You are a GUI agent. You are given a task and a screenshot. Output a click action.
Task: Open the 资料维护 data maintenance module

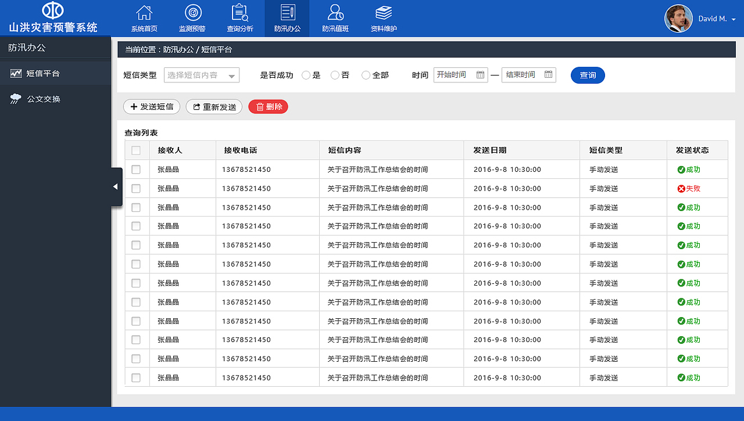(383, 18)
